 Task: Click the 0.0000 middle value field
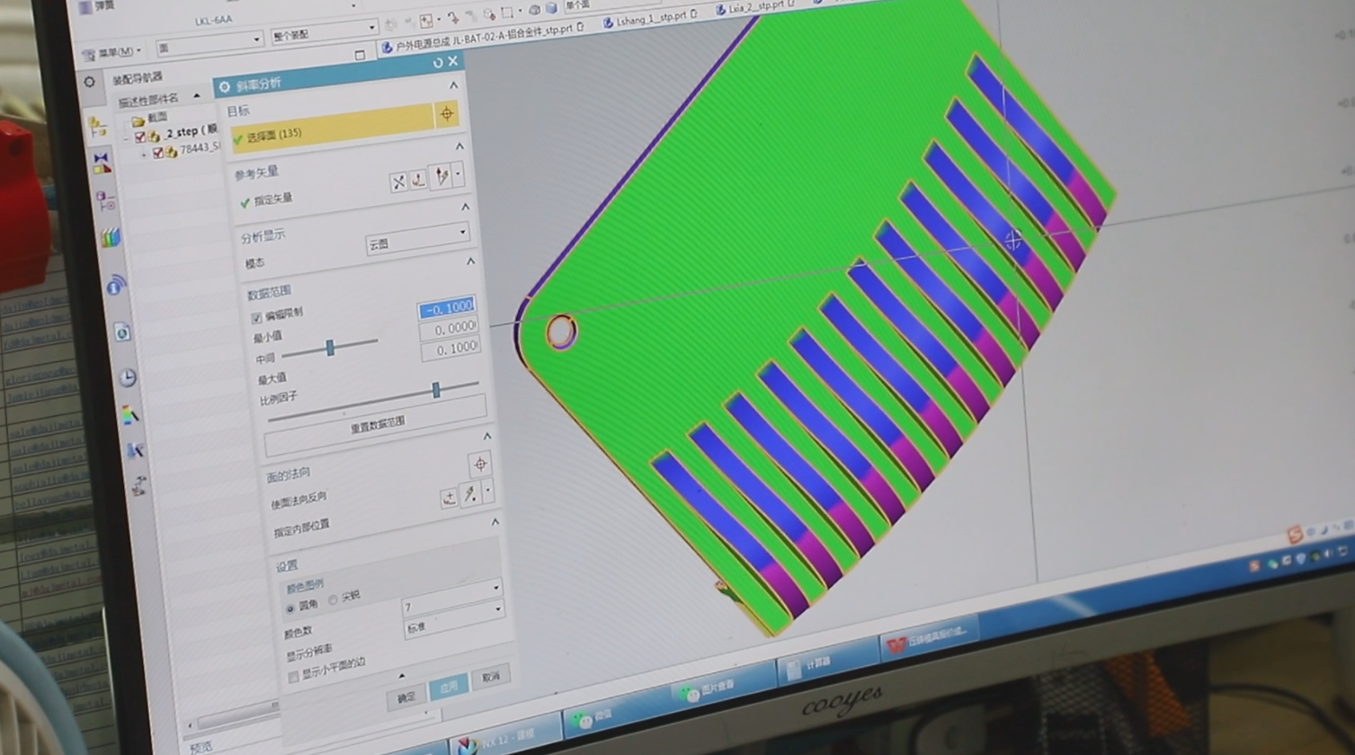coord(449,329)
